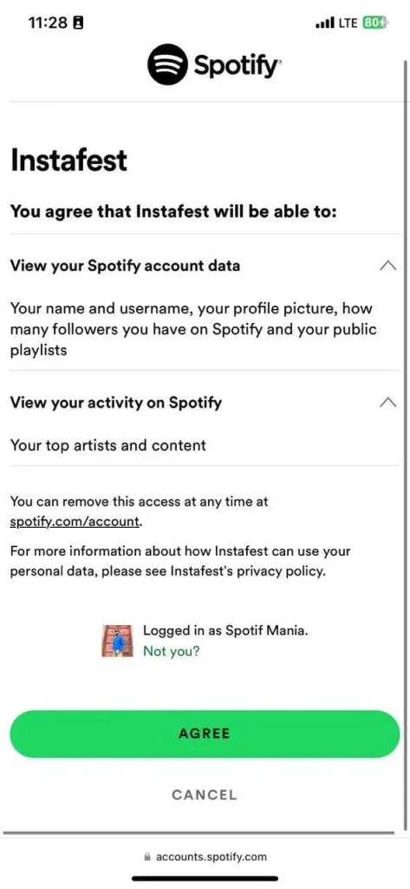410x889 pixels.
Task: Click the green AGREE button
Action: pyautogui.click(x=205, y=734)
